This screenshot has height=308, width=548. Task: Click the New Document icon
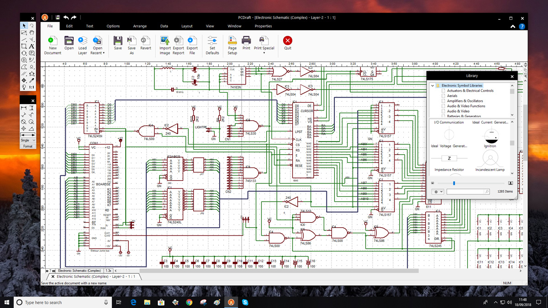53,41
